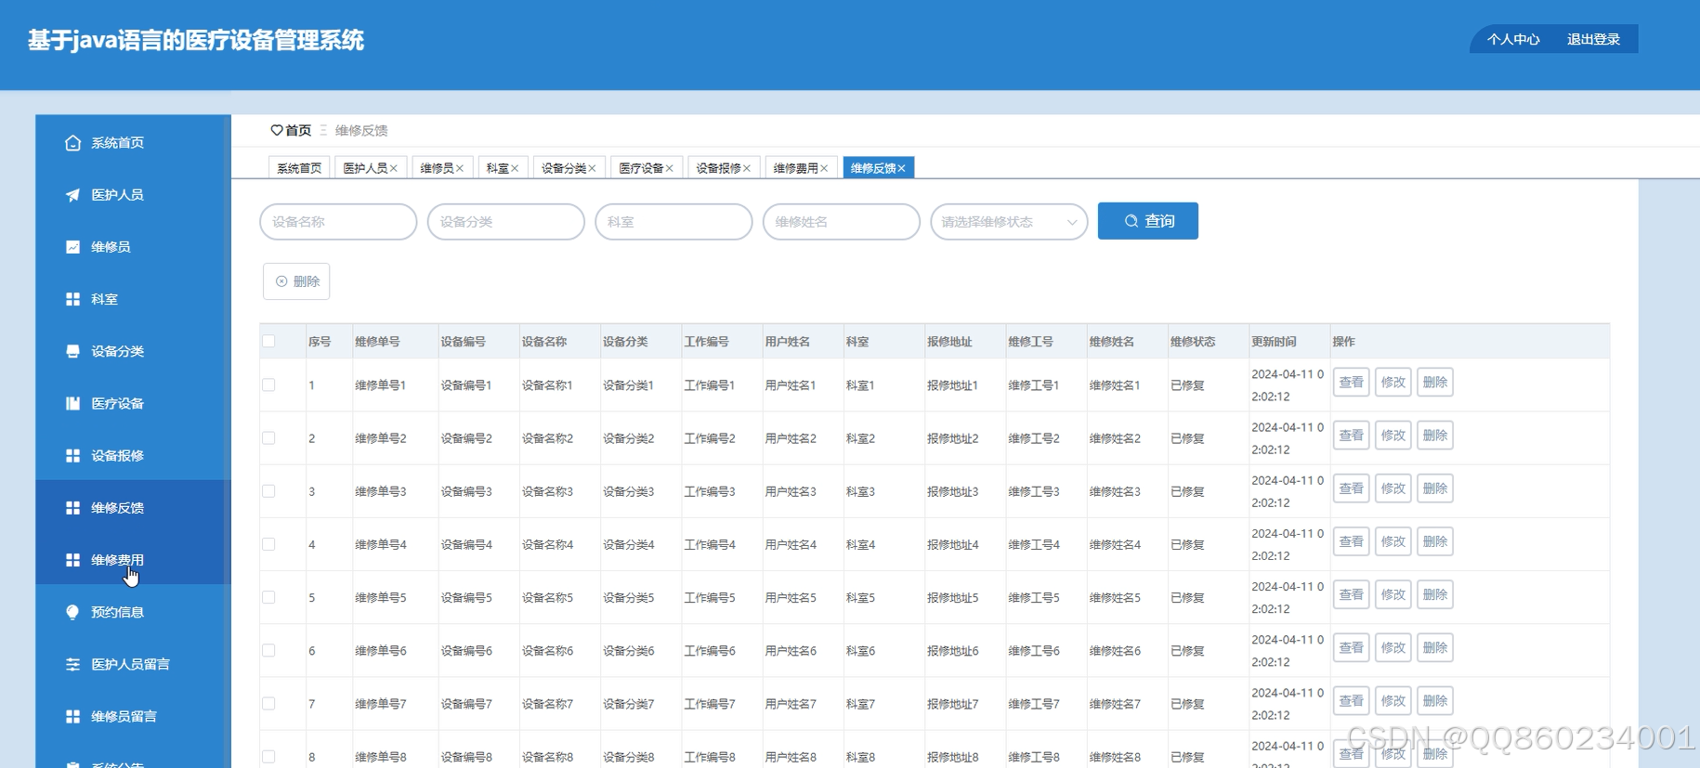This screenshot has width=1700, height=768.
Task: Check the checkbox for row 维修单号7
Action: [268, 703]
